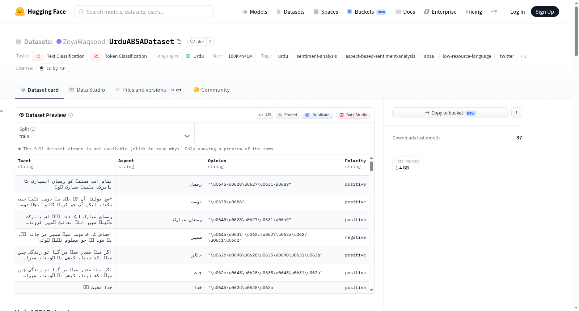Focus the search models and datasets field
Screen dimensions: 579x311
144,12
